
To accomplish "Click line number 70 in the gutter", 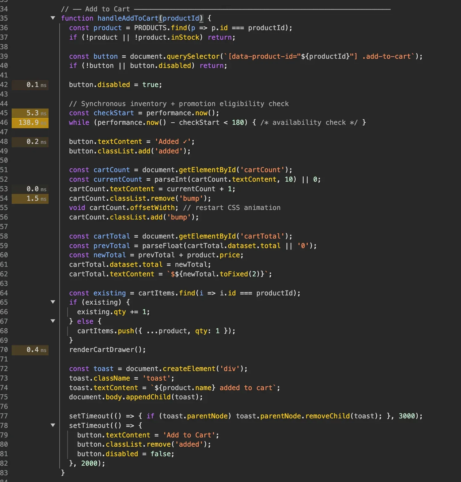I will click(x=4, y=350).
